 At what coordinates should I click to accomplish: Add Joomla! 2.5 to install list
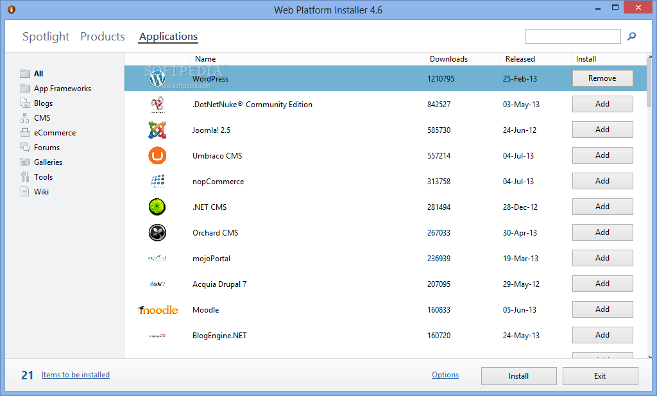[602, 130]
